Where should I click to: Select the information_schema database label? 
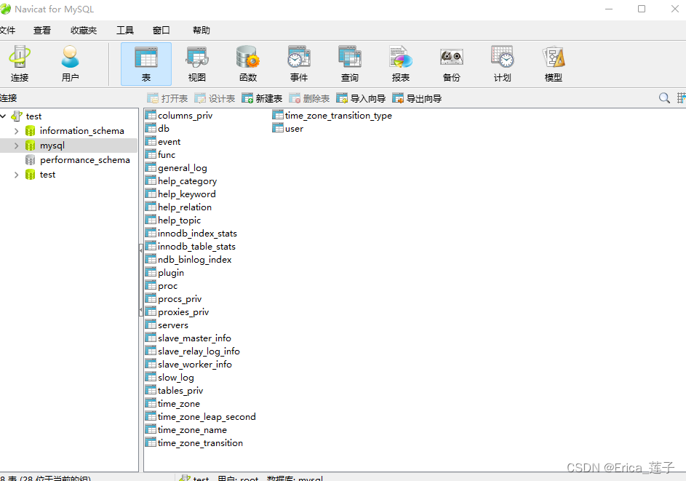81,131
